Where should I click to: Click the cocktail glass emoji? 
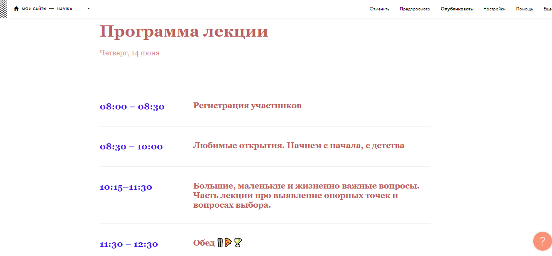(238, 243)
